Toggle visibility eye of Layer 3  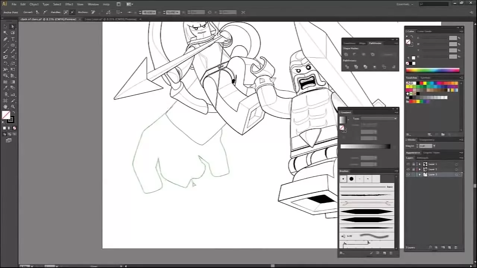408,175
